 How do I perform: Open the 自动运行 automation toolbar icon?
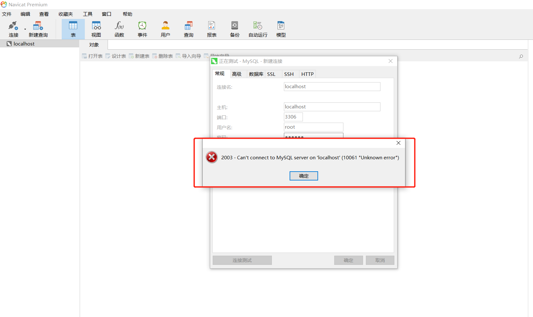click(258, 29)
